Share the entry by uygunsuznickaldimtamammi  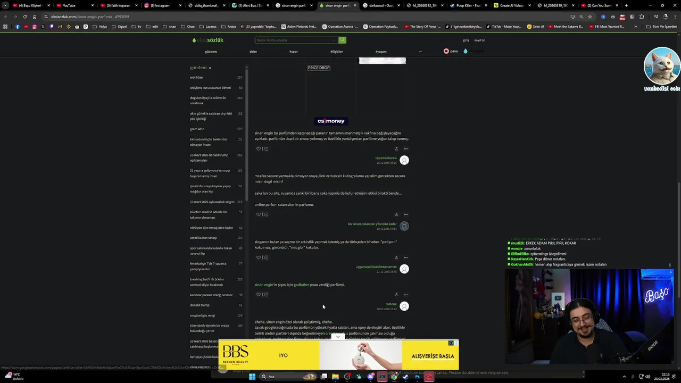tap(396, 257)
